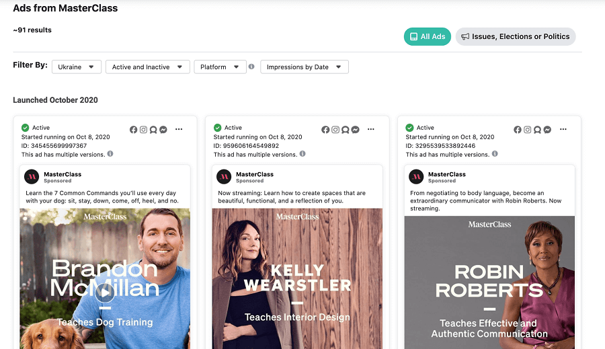Viewport: 605px width, 349px height.
Task: Click Messenger icon on Brandon McMillan ad
Action: [163, 130]
